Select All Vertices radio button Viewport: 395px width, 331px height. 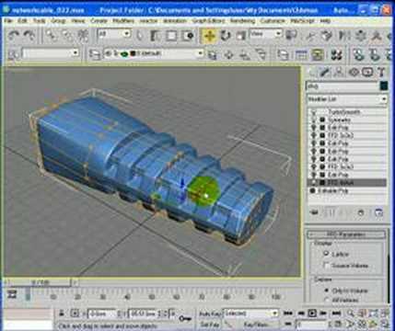pos(327,300)
